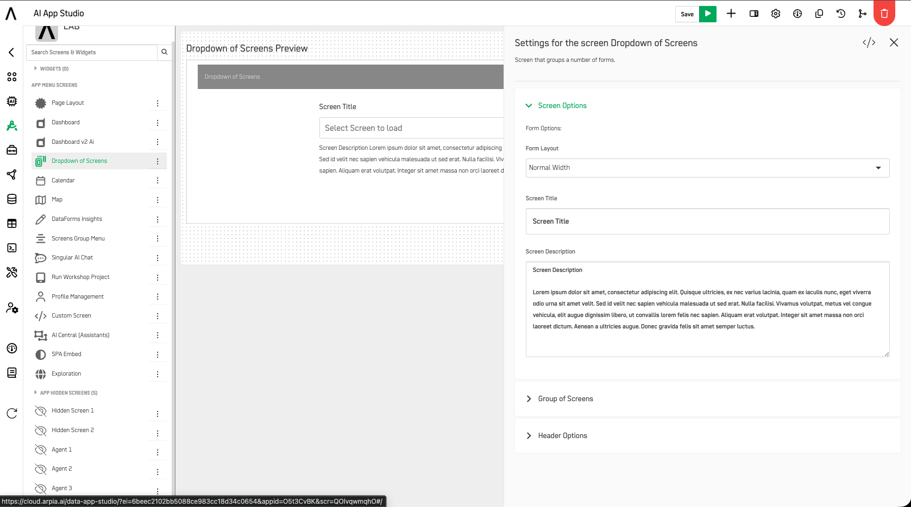Expand the App Hidden Screens group
Image resolution: width=911 pixels, height=507 pixels.
pos(66,393)
